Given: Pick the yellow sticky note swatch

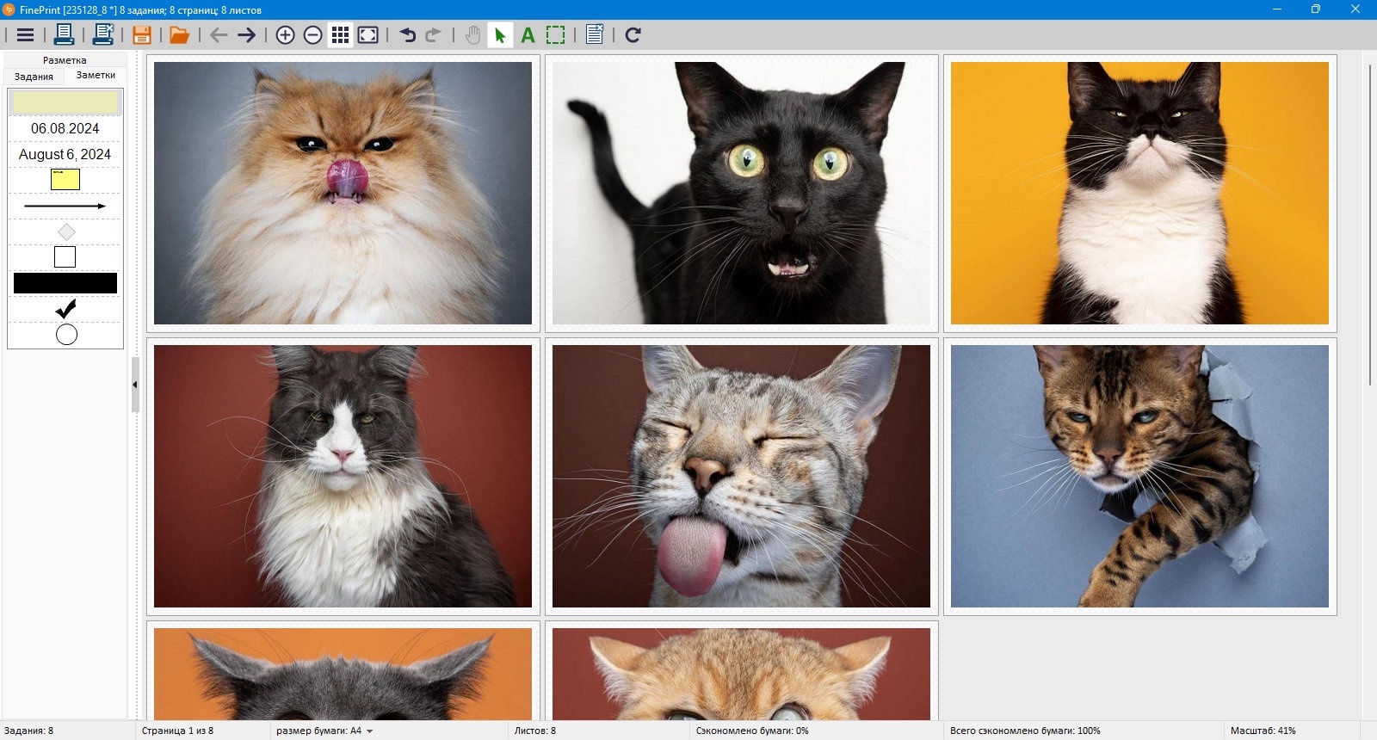Looking at the screenshot, I should click(65, 179).
